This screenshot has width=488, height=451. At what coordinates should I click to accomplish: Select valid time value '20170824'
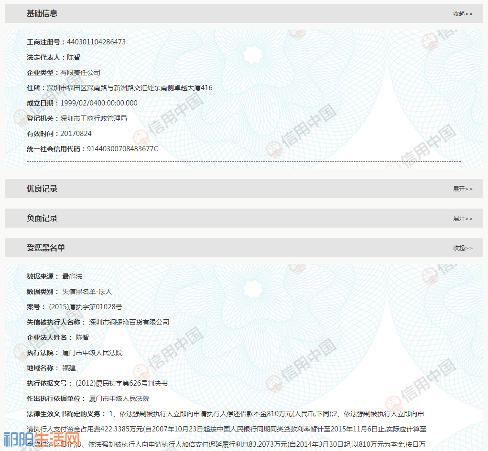[x=76, y=134]
